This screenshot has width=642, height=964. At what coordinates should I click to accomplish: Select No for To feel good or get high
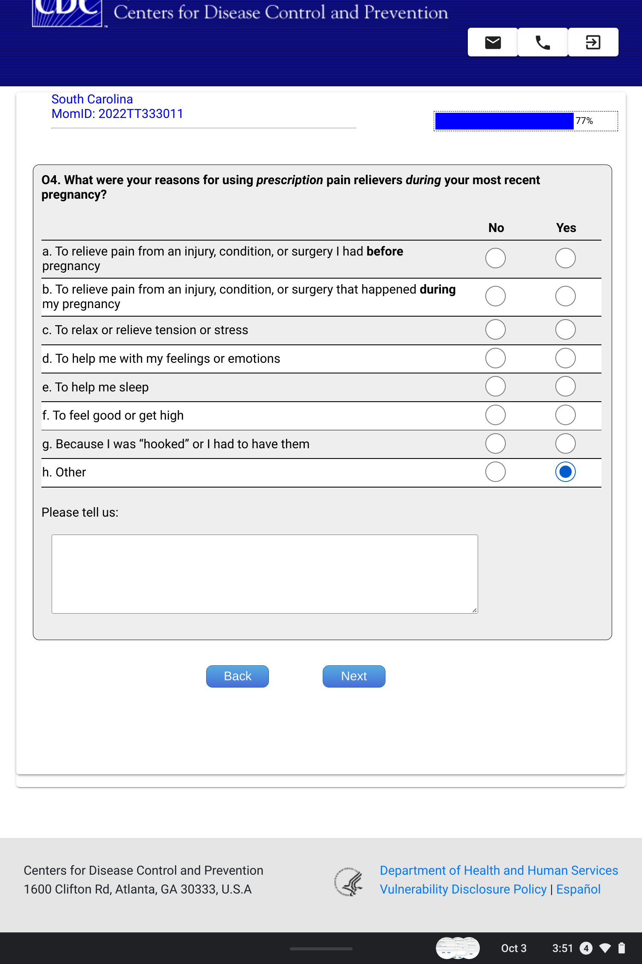(x=495, y=415)
